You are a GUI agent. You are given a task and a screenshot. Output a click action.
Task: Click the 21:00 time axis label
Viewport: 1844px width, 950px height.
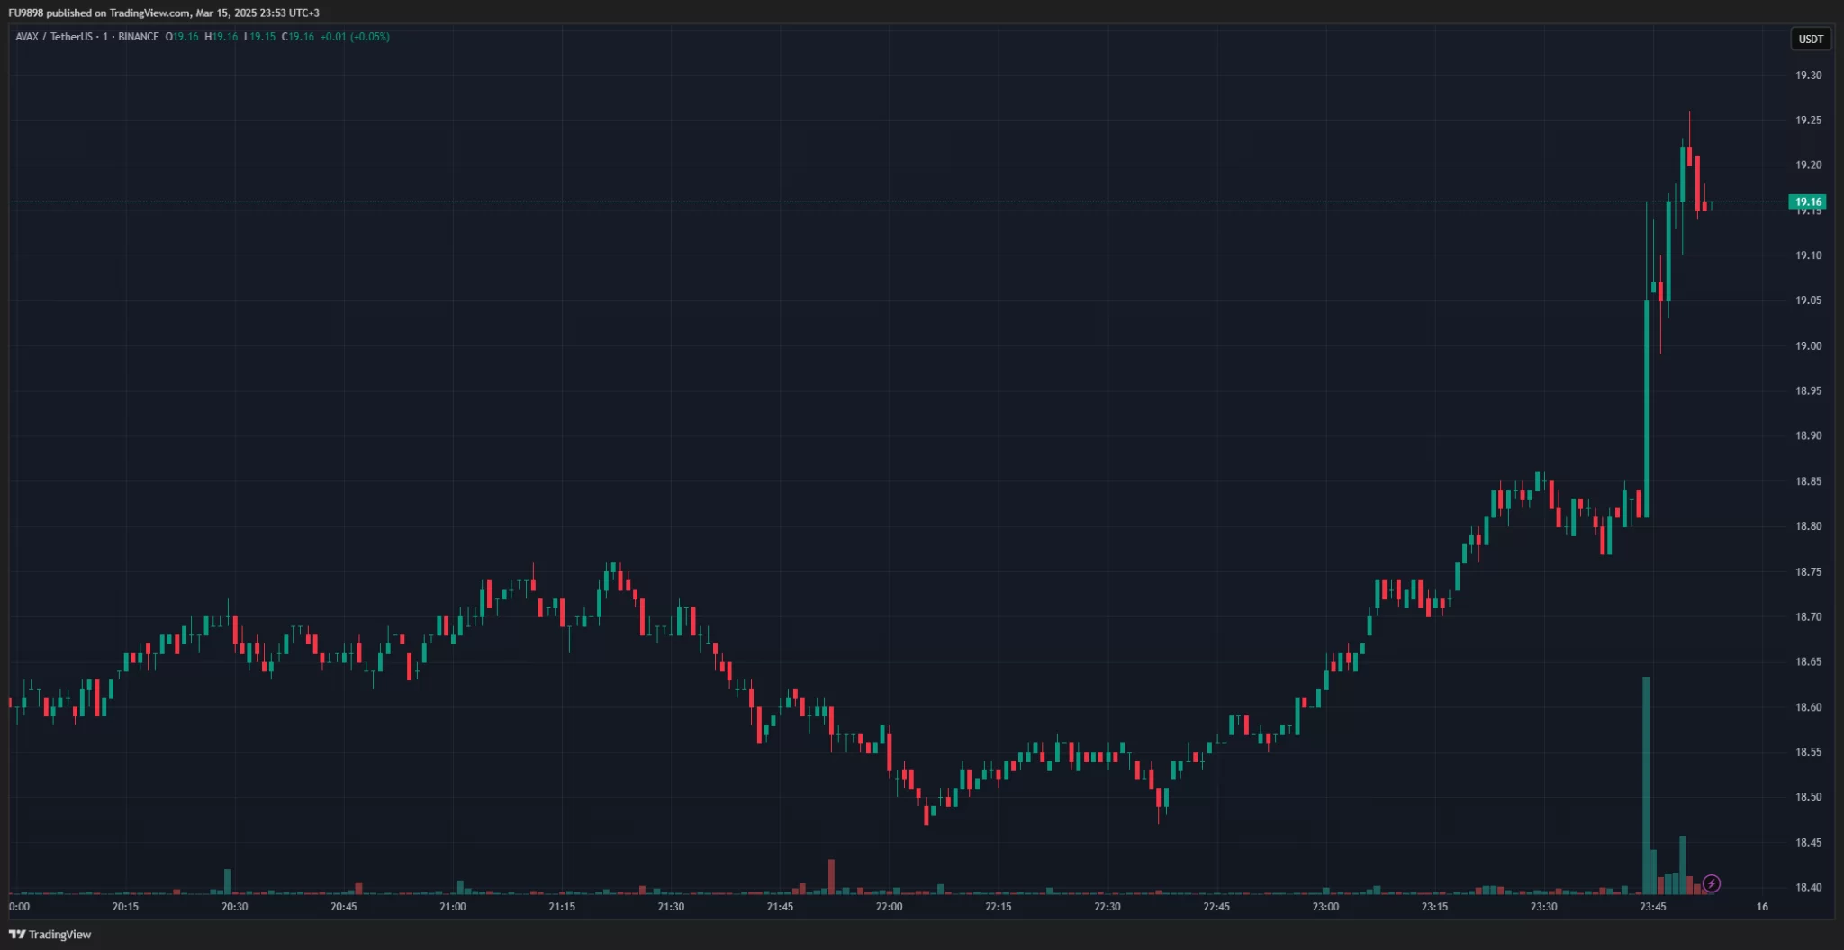453,907
